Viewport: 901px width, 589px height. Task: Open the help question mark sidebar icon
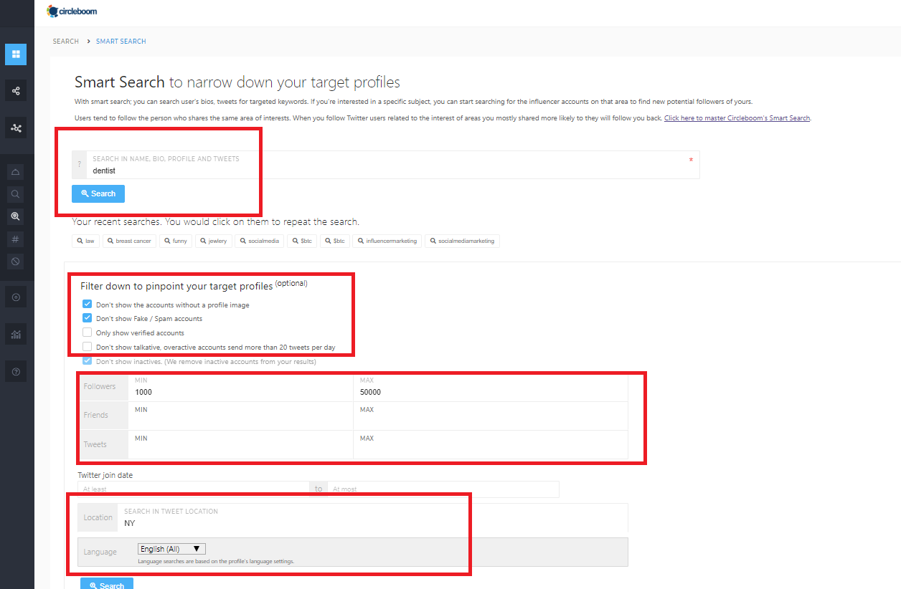coord(16,371)
